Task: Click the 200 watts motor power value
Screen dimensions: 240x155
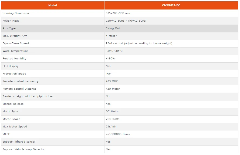Action: tap(113, 119)
